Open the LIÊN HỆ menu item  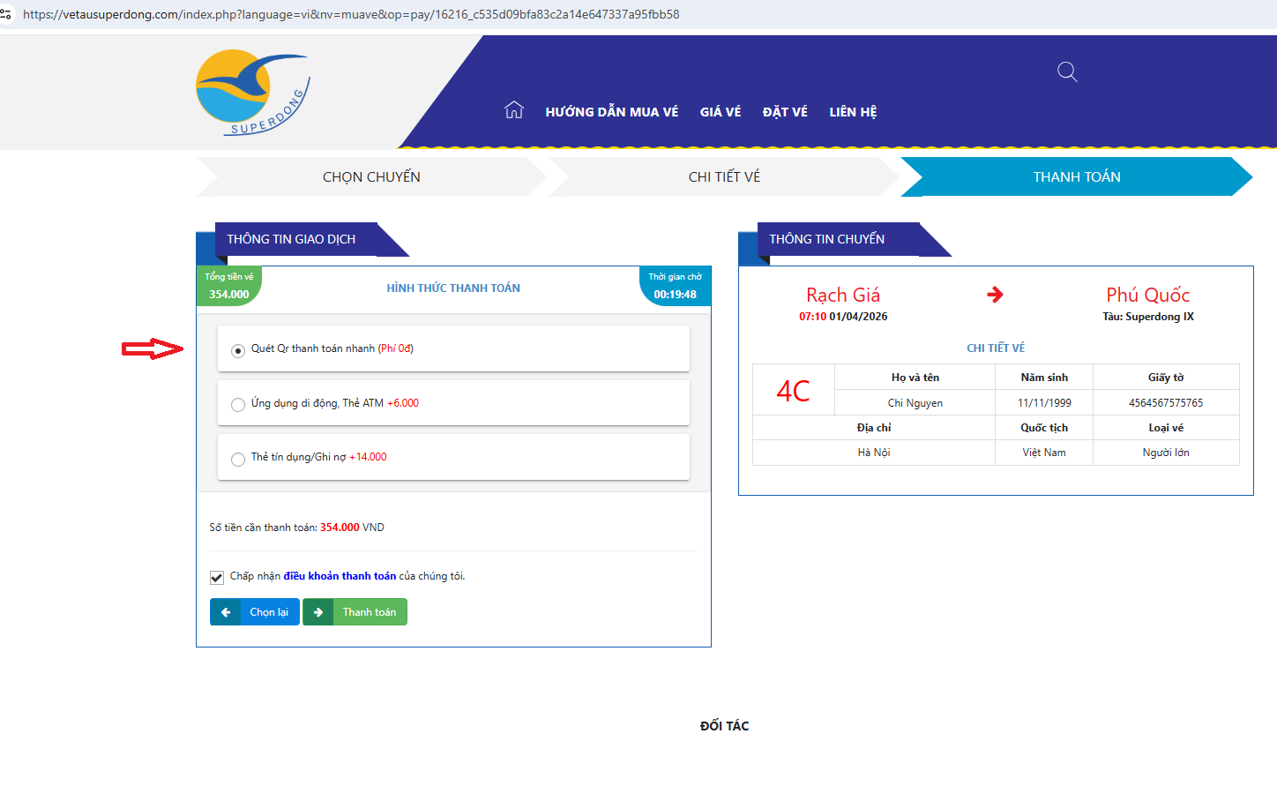853,112
